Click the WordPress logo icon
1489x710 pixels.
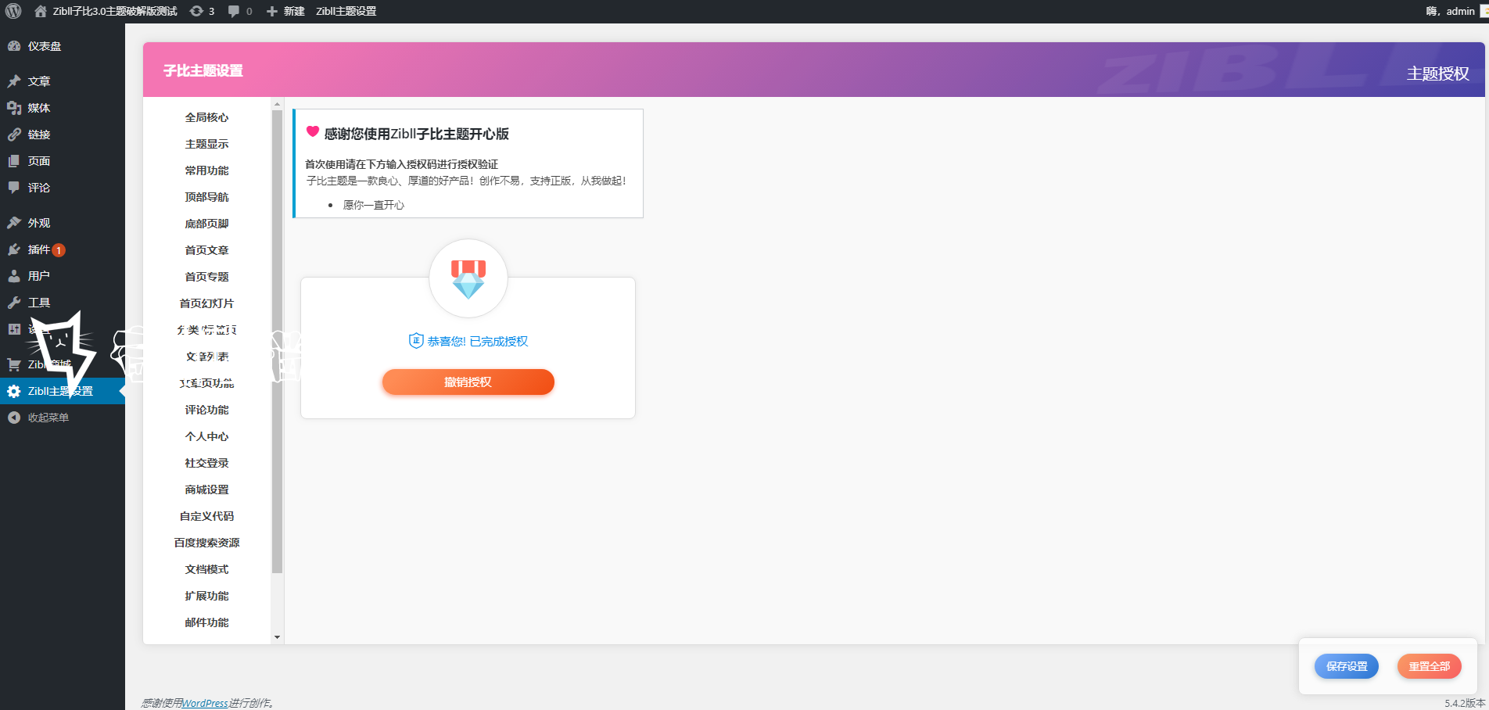13,11
